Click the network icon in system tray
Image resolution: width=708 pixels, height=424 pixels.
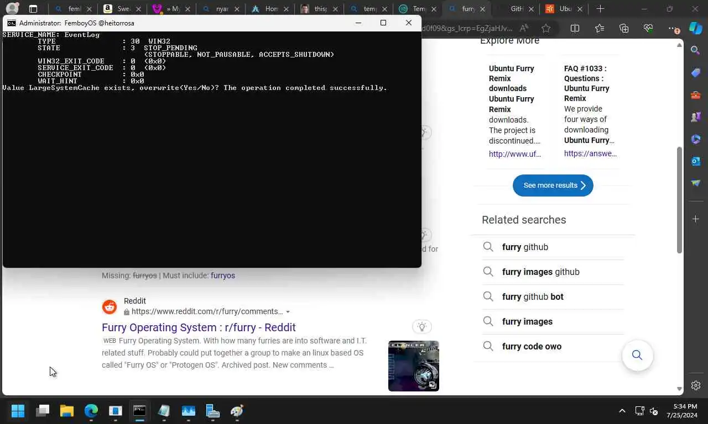click(639, 411)
